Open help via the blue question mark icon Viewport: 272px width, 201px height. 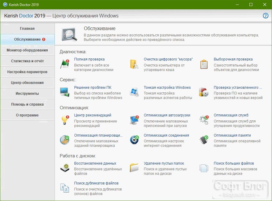266,16
